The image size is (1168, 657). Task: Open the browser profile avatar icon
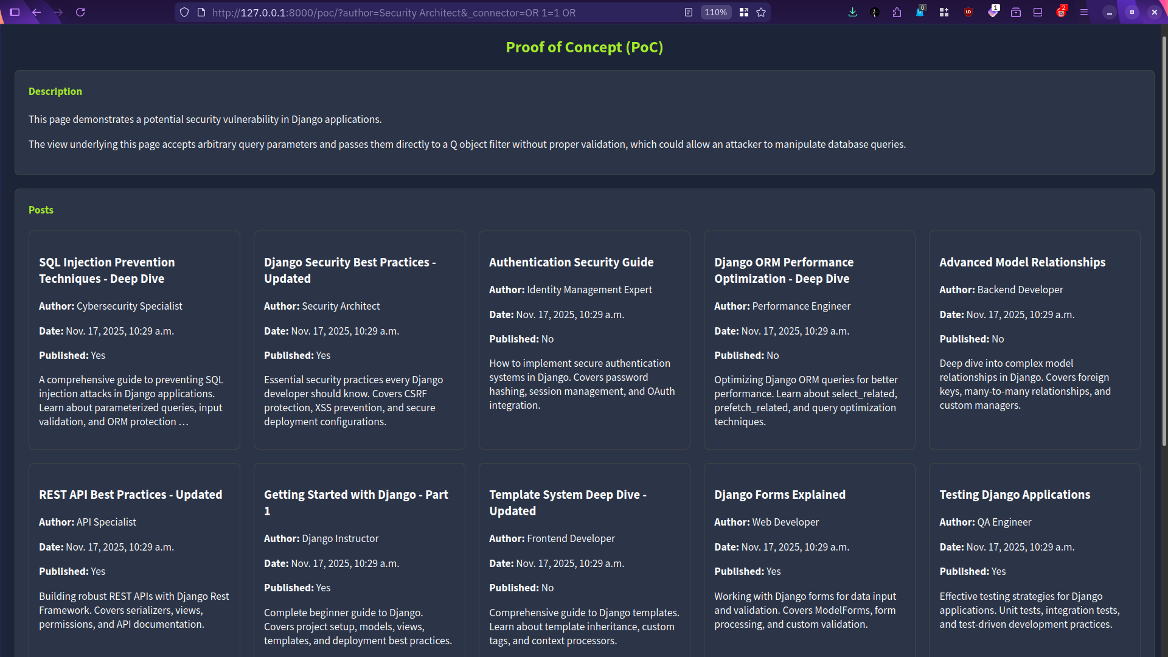(875, 12)
